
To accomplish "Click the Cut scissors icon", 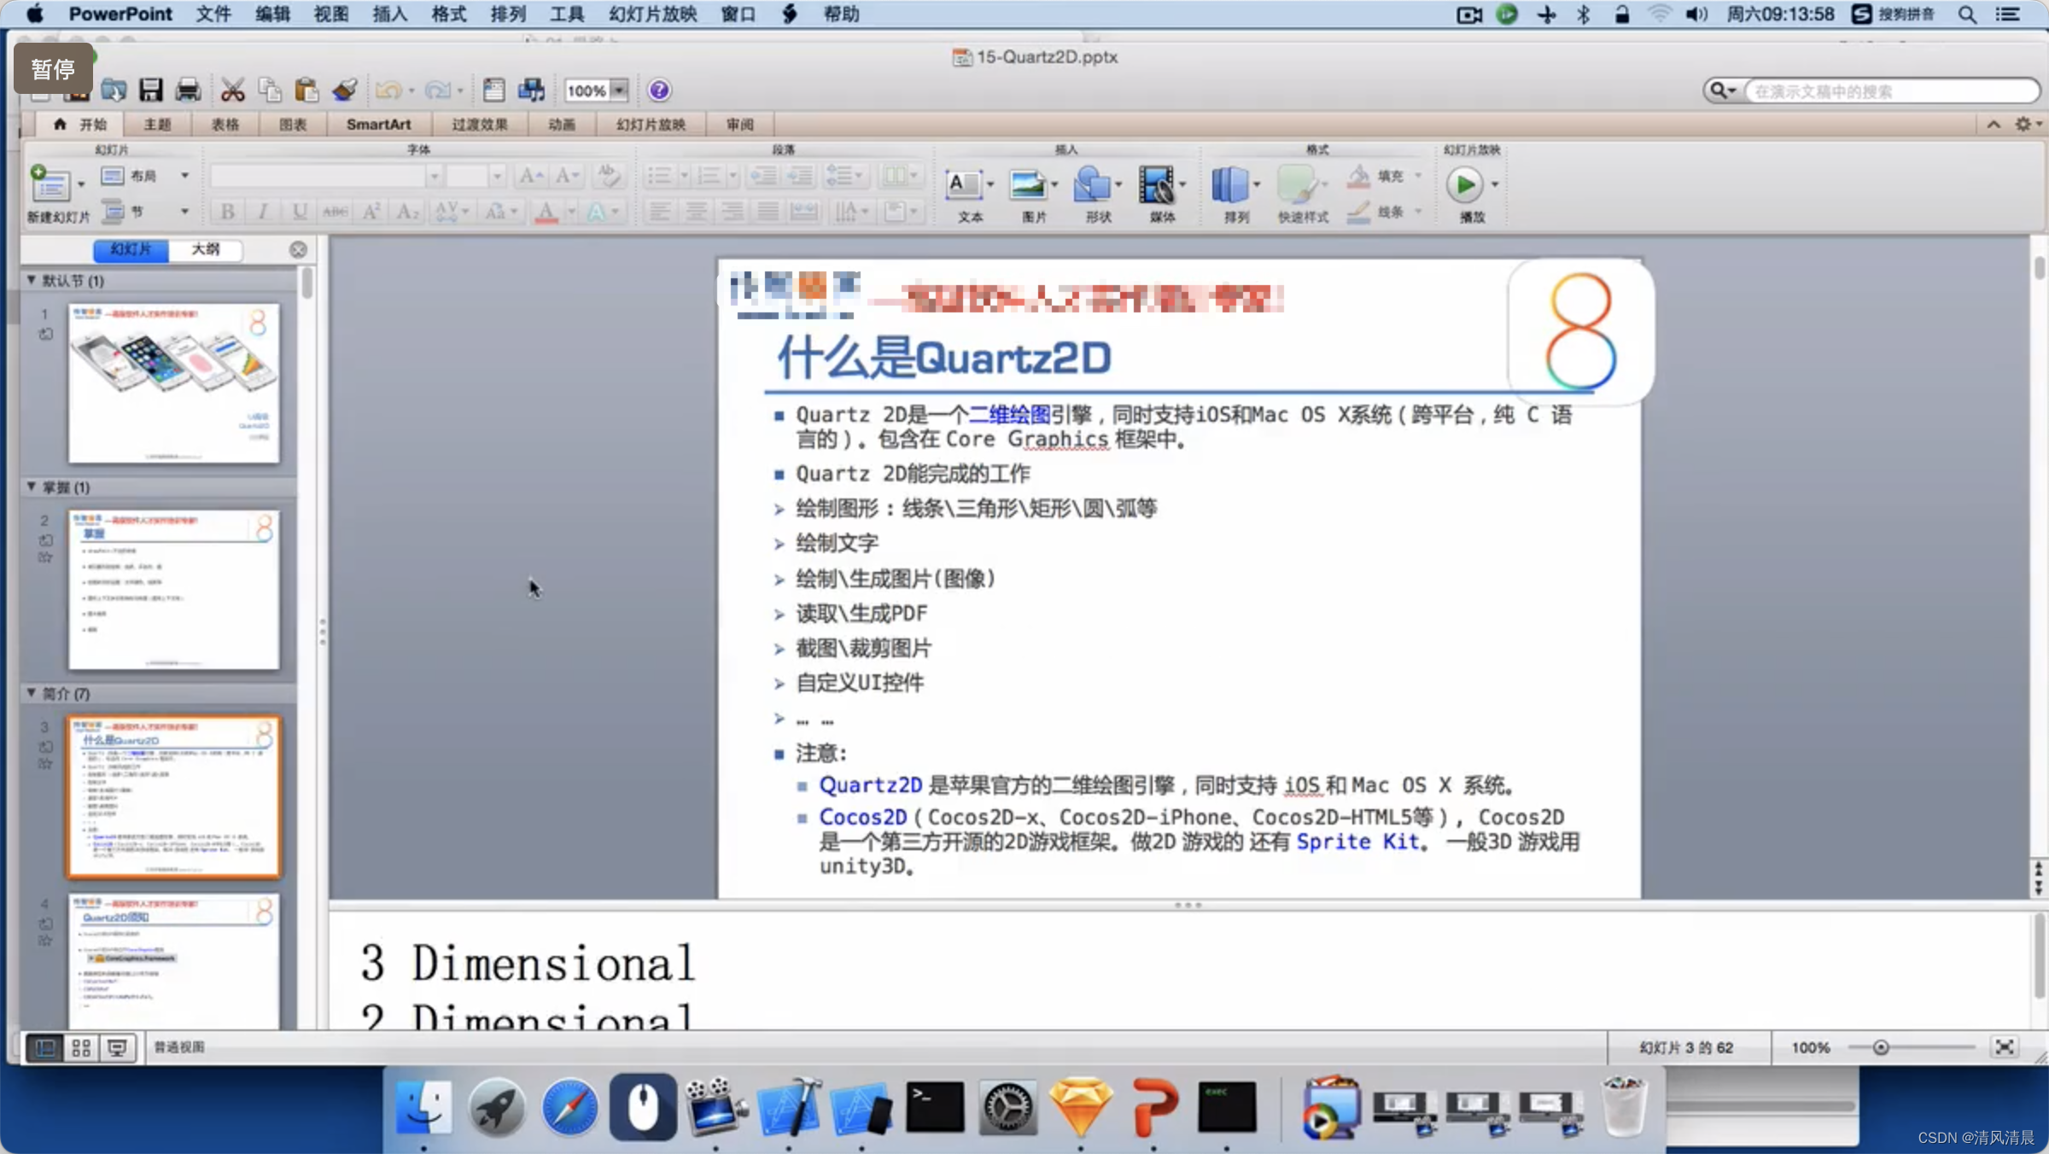I will [232, 90].
